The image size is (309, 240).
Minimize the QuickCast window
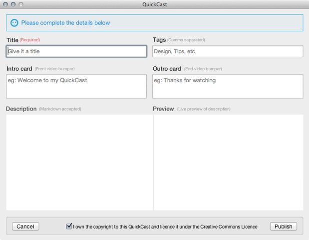pyautogui.click(x=13, y=4)
